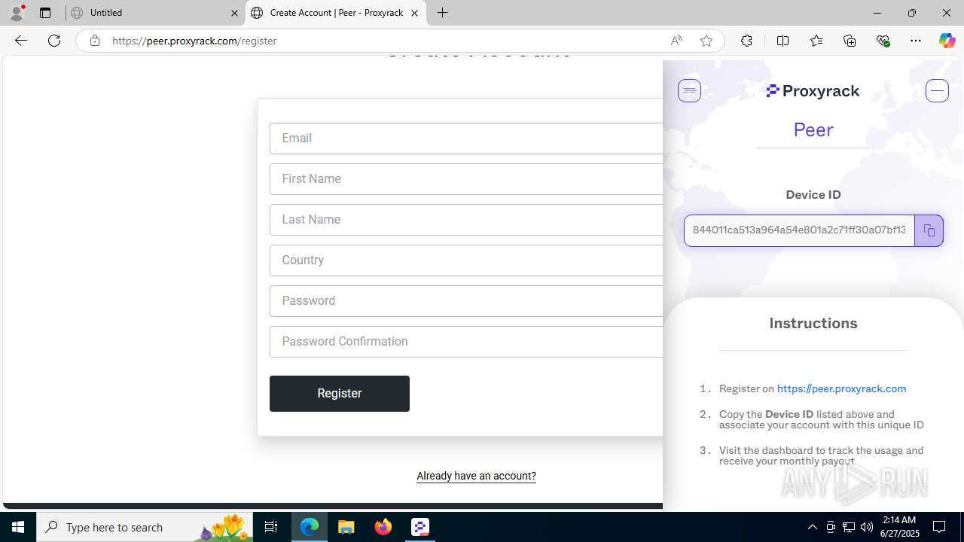This screenshot has width=964, height=542.
Task: Select Create Account Proxyrack tab
Action: 336,13
